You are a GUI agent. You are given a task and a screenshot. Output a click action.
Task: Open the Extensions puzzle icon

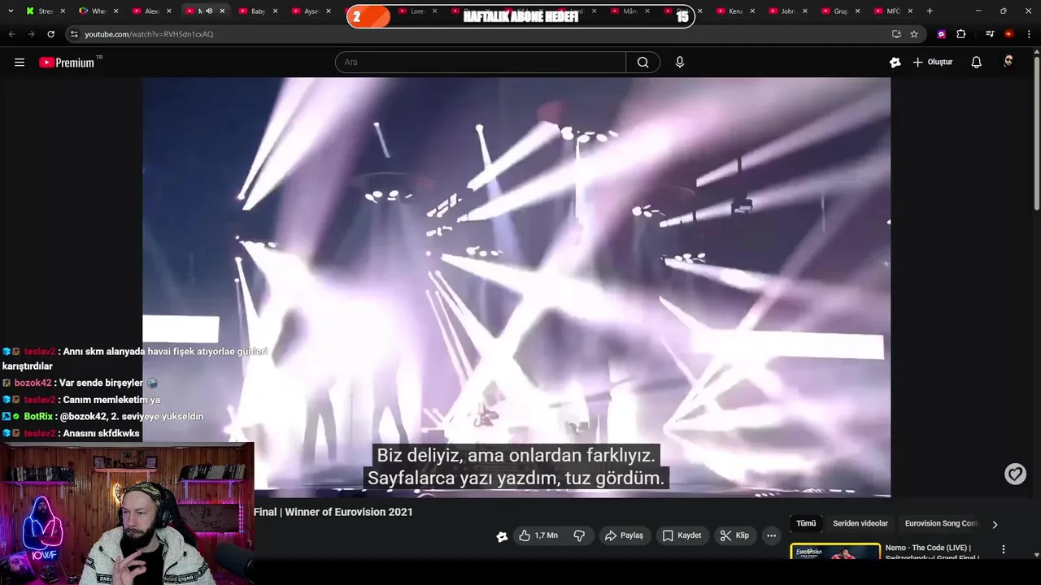960,34
